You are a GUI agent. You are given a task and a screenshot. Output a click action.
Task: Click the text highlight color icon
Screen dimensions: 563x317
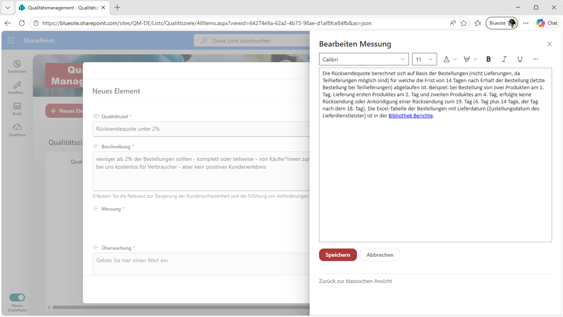(466, 59)
